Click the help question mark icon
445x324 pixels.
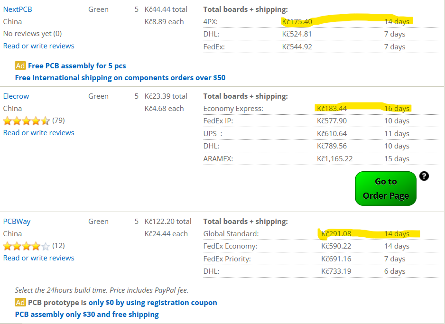[424, 176]
